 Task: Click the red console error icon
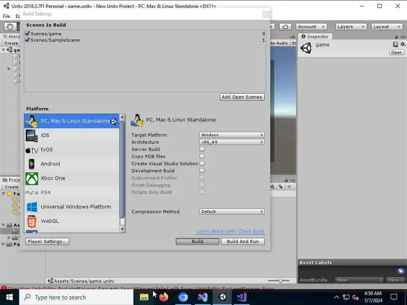coord(4,288)
